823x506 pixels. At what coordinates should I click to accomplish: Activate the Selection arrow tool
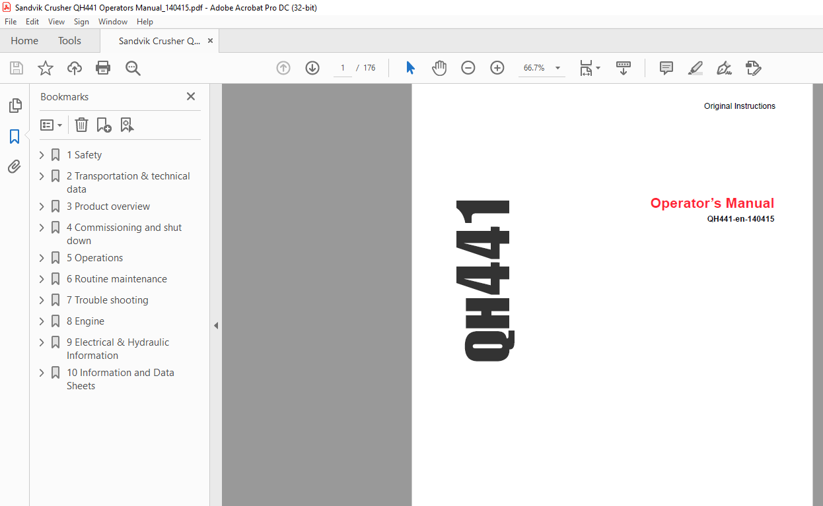tap(410, 68)
